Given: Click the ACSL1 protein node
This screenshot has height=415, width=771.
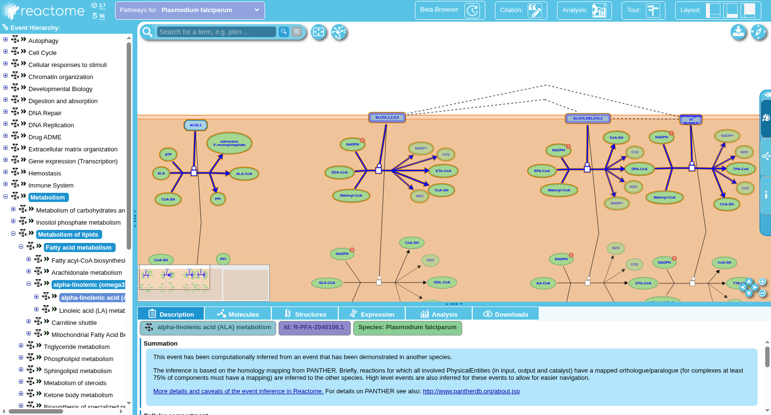Looking at the screenshot, I should tap(196, 125).
